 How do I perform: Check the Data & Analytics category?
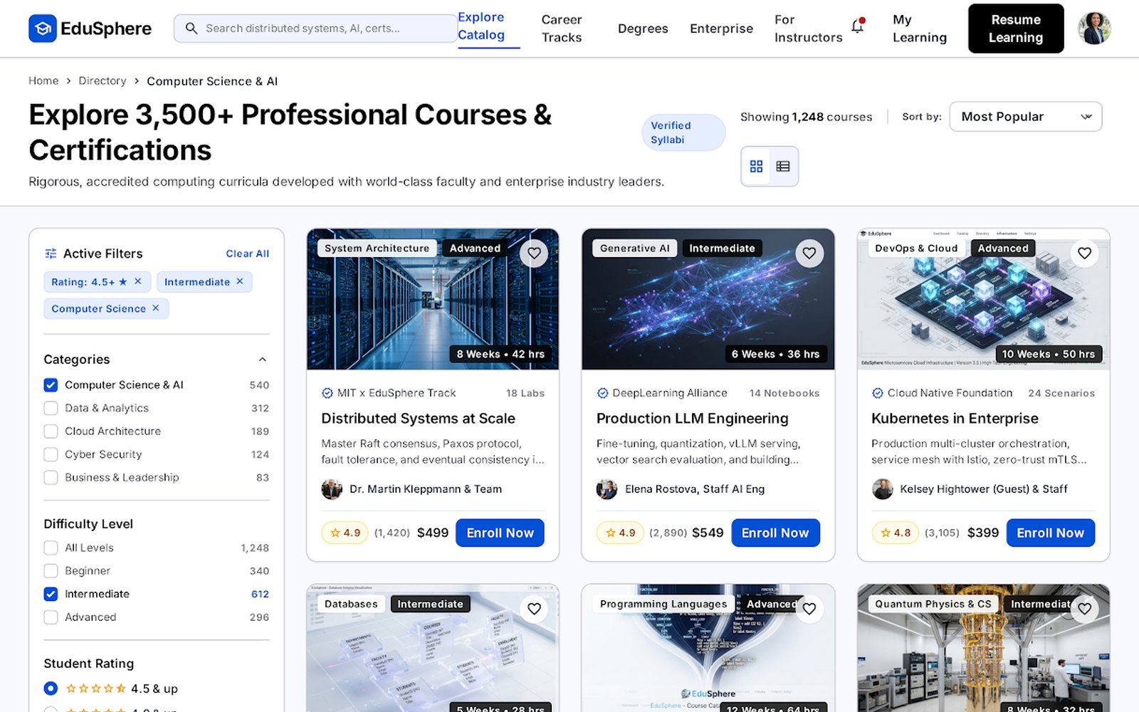(51, 408)
